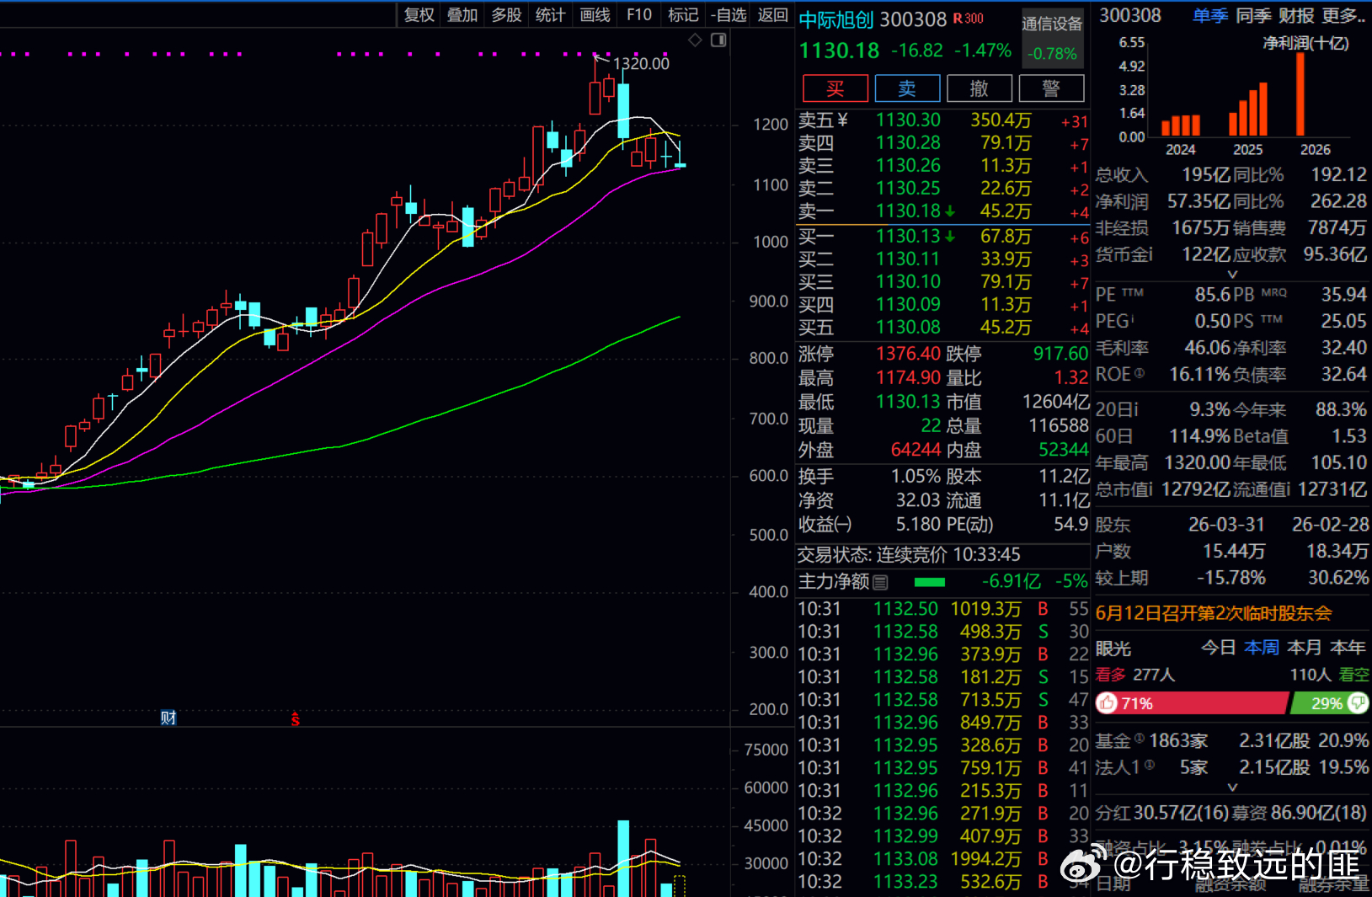Click the red 71% bullish sentiment bar
Image resolution: width=1372 pixels, height=897 pixels.
click(1192, 703)
